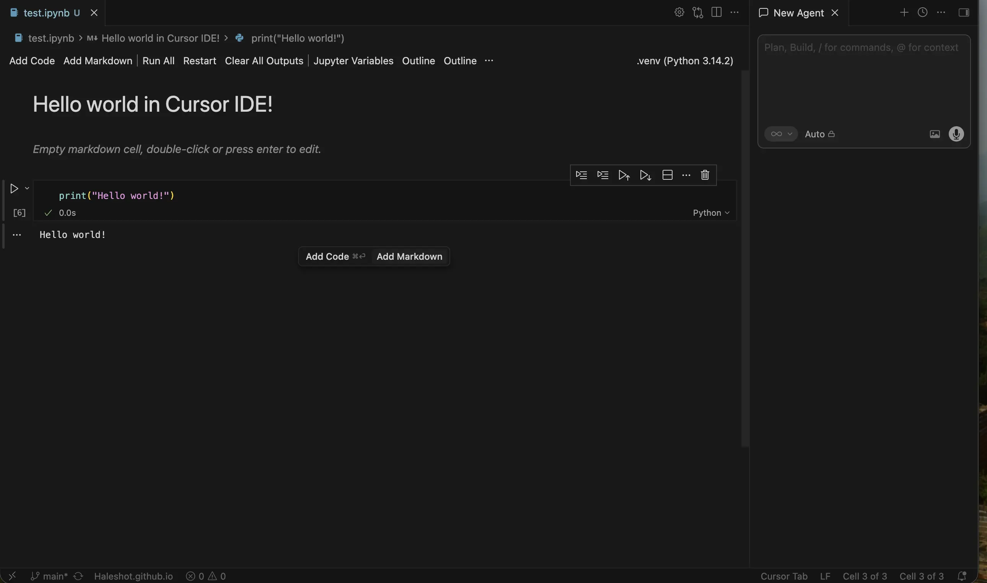Click the 0.0s execution status text
The height and width of the screenshot is (583, 987).
pos(67,213)
